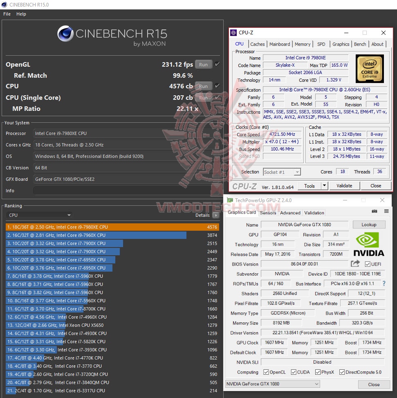Select ranking row 1 Intel Core i9-7980XE
Screen dimensions: 397x398
[x=112, y=227]
